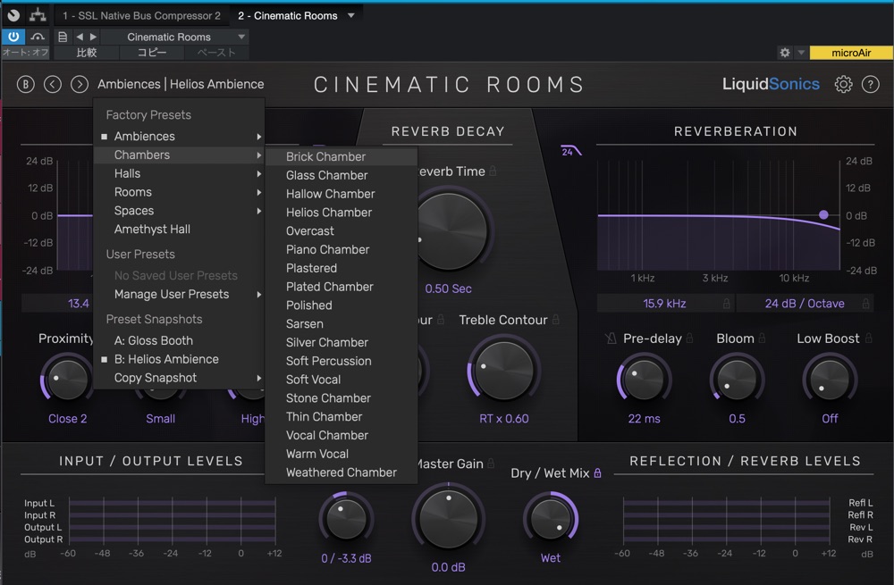Viewport: 894px width, 585px height.
Task: Open plugin settings gear next to LiquidSonics logo
Action: (843, 84)
